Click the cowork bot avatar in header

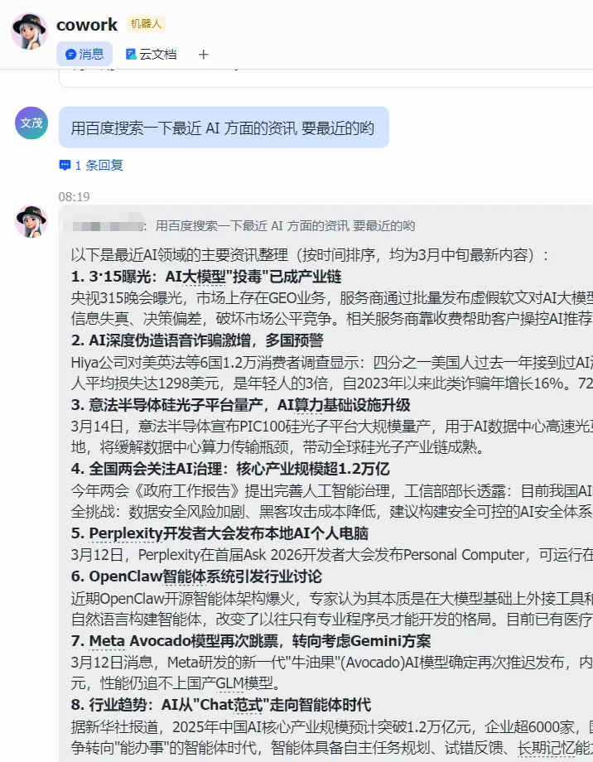(29, 31)
